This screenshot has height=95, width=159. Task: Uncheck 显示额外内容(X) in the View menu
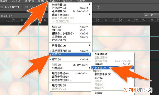(70, 51)
